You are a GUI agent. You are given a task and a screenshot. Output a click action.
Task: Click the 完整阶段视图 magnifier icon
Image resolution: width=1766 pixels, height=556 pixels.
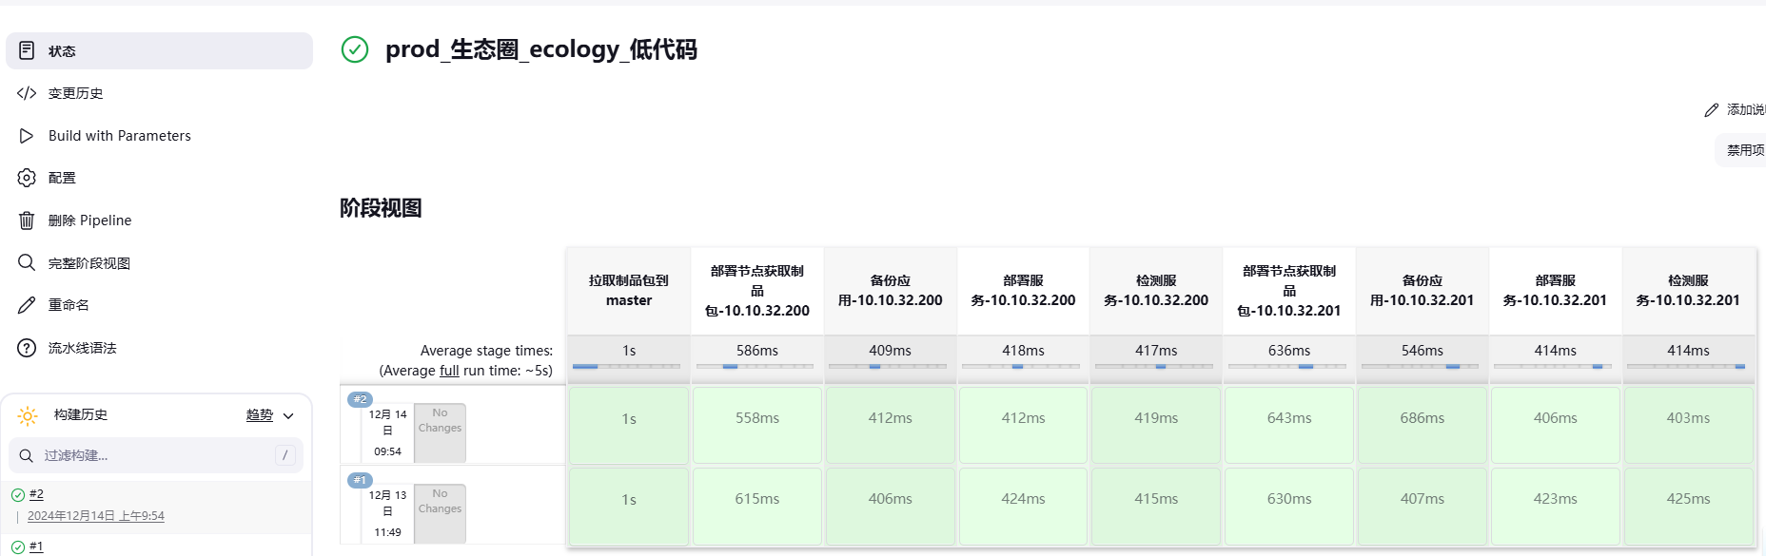click(27, 262)
